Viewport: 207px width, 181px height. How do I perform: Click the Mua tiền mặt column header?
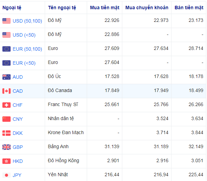pos(105,7)
